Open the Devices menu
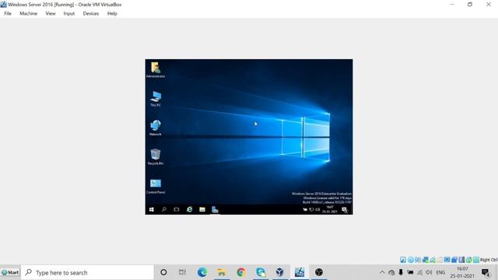 point(91,13)
